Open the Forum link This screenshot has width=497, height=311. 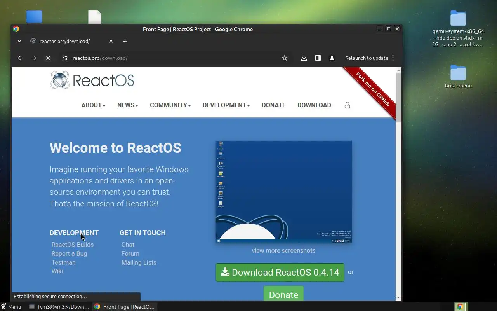[x=130, y=253]
